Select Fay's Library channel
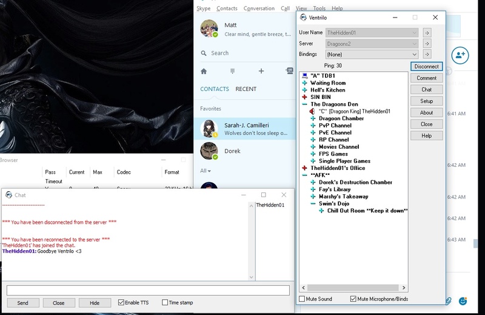Image resolution: width=485 pixels, height=315 pixels. click(x=335, y=189)
